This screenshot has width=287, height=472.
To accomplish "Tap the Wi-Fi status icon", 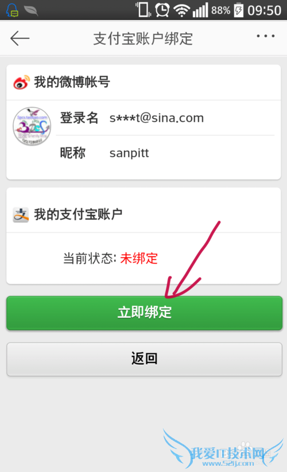I will [181, 11].
